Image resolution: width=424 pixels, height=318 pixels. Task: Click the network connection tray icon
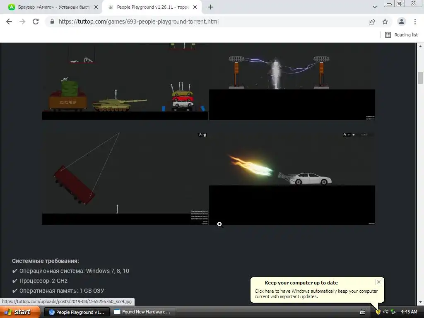pos(385,312)
